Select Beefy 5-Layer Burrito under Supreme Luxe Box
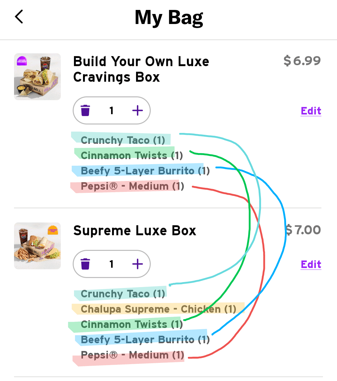Image resolution: width=337 pixels, height=381 pixels. pyautogui.click(x=145, y=339)
